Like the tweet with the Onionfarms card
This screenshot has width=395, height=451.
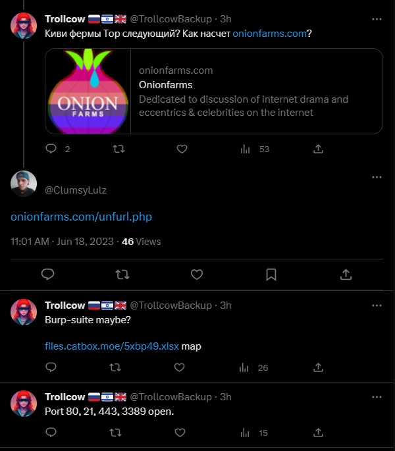point(182,149)
